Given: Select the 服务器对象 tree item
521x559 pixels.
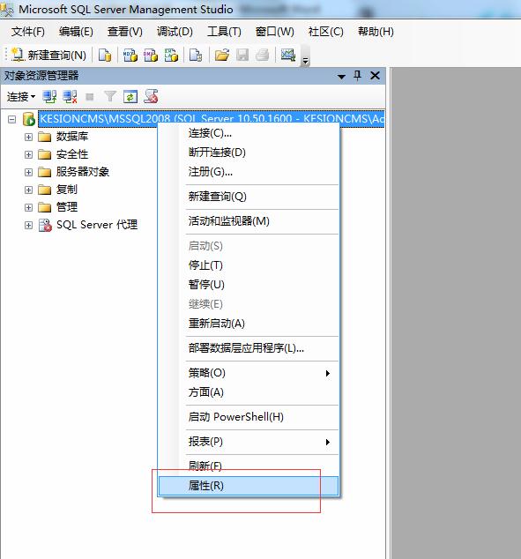Looking at the screenshot, I should click(83, 172).
